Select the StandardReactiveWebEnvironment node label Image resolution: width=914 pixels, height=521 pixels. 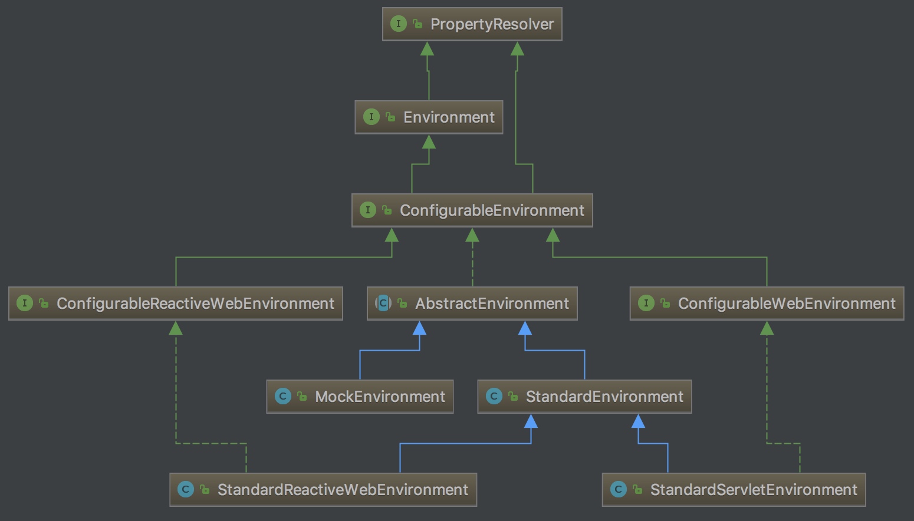pyautogui.click(x=343, y=490)
